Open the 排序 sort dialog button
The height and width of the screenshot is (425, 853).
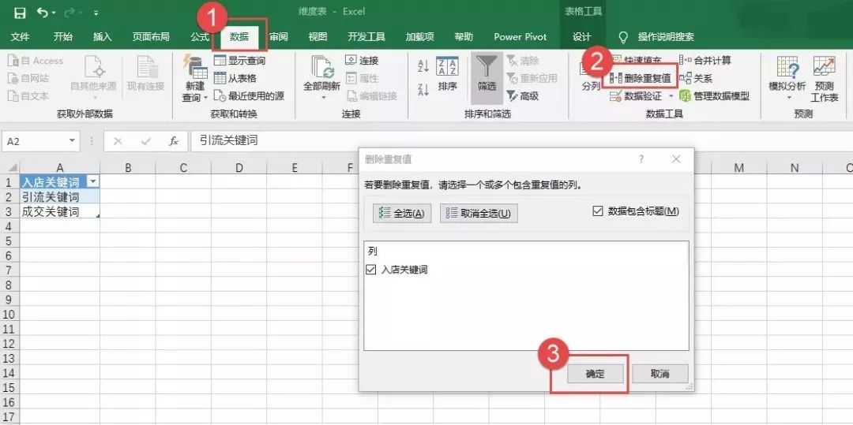(x=447, y=74)
